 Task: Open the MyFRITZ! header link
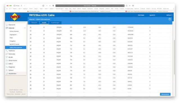152,15
